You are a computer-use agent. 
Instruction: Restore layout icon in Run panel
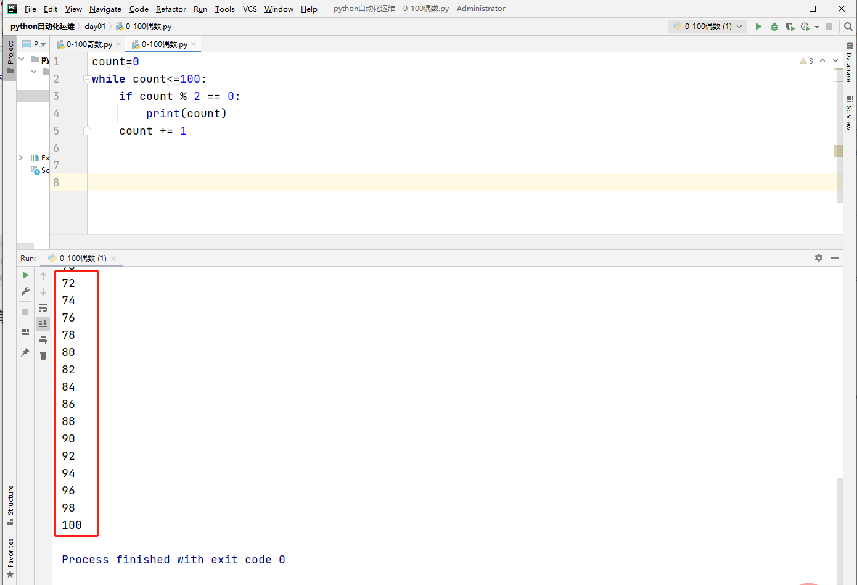[25, 332]
